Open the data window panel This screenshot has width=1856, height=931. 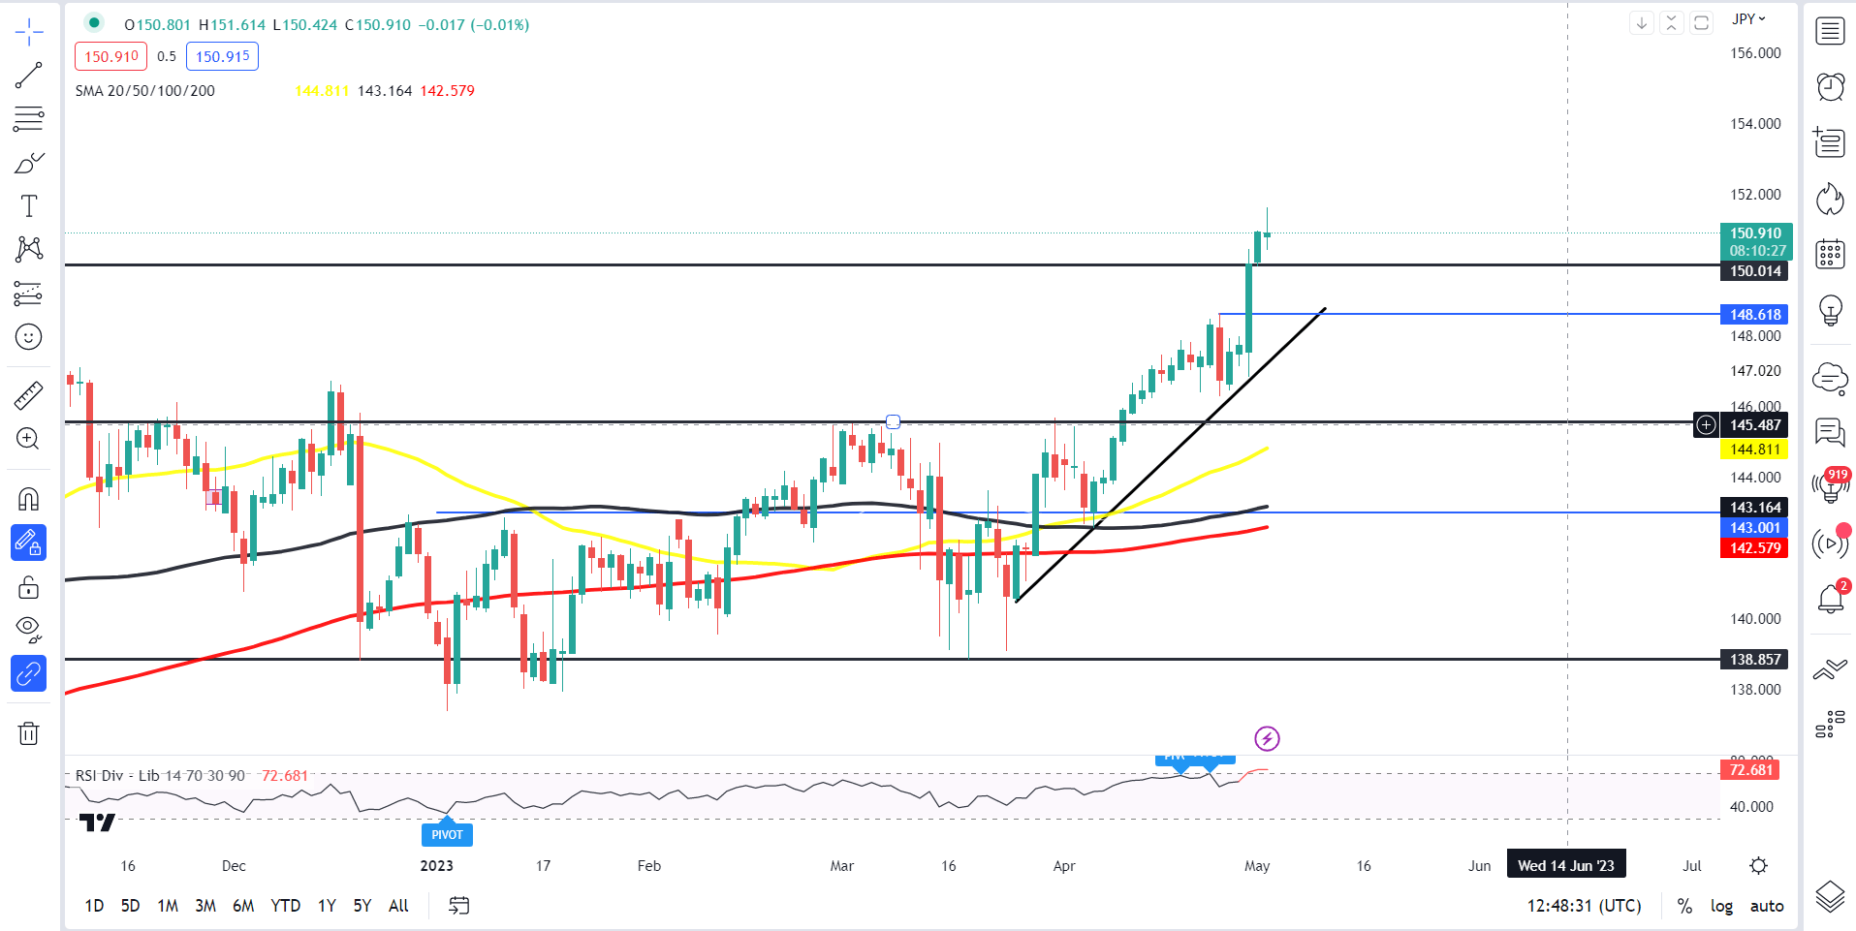click(x=1830, y=143)
